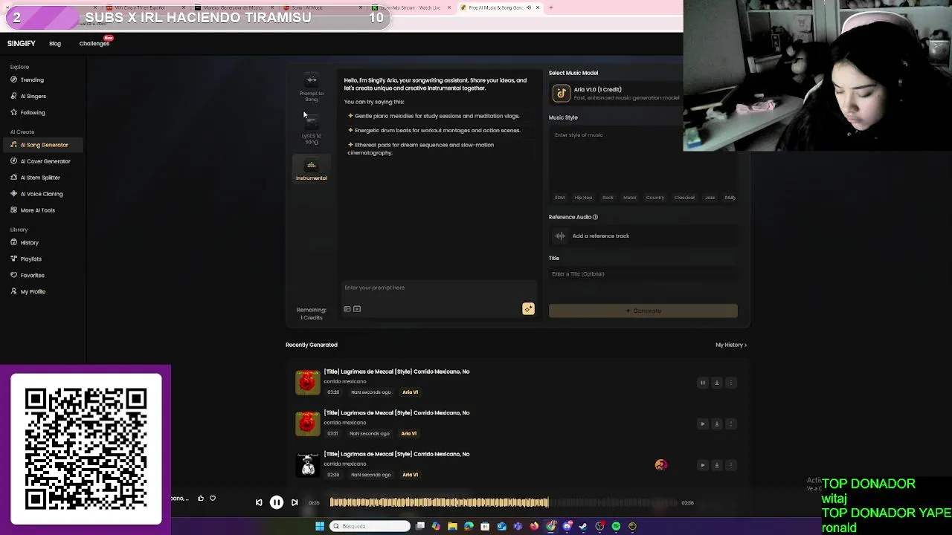Click the Reference Audio info icon

tap(595, 217)
